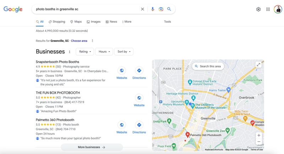Get Directions to Palmetto 360 Photobooth
This screenshot has height=154, width=284.
(x=139, y=125)
